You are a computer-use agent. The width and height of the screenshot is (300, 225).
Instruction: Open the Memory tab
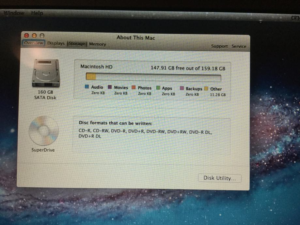(98, 44)
